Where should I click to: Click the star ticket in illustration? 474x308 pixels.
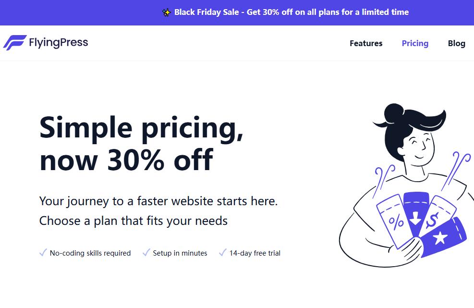click(442, 237)
